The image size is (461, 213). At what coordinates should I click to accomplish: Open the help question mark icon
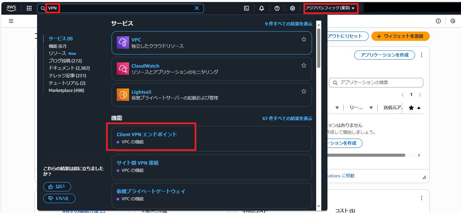point(277,8)
